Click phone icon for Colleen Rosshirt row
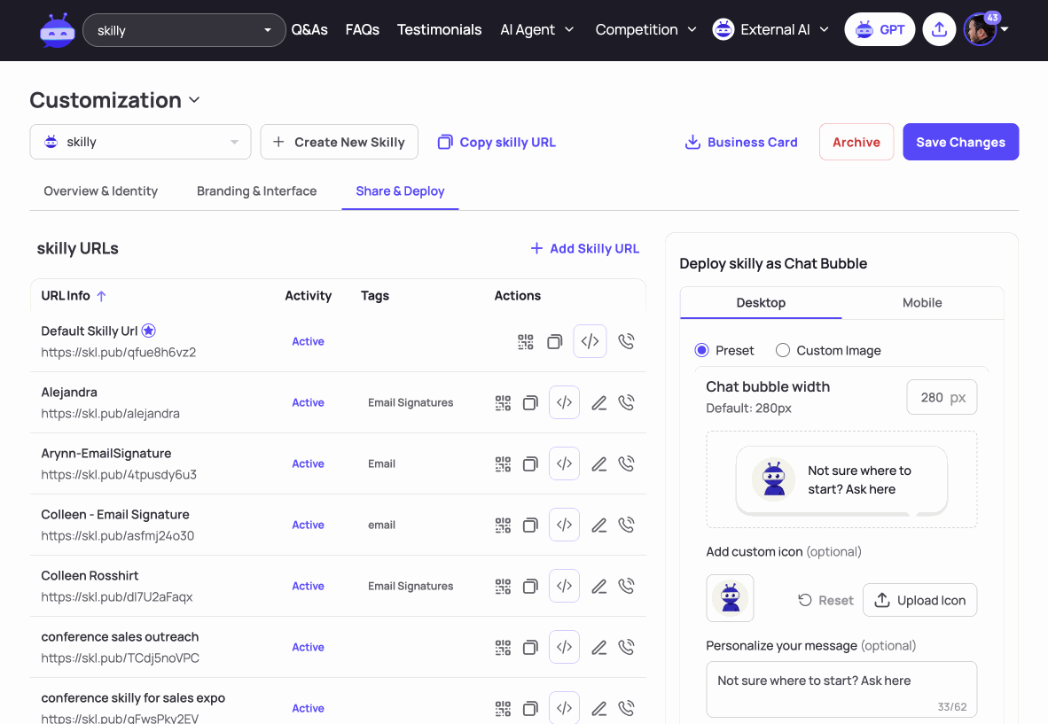 tap(626, 587)
